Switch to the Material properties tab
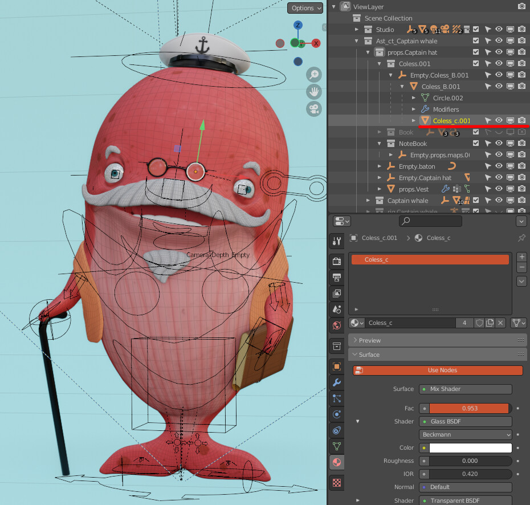This screenshot has width=530, height=505. click(337, 462)
